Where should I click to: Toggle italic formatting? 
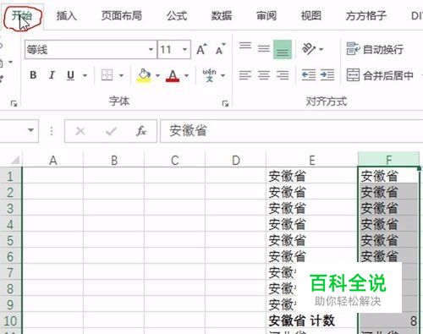[x=52, y=75]
